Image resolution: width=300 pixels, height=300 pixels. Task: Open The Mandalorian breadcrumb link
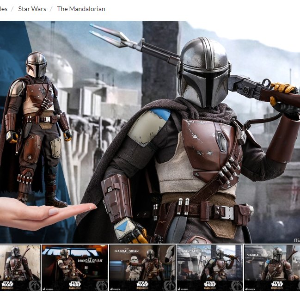pos(81,9)
